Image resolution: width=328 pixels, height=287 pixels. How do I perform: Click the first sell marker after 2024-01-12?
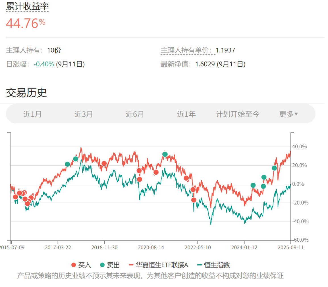pyautogui.click(x=253, y=185)
